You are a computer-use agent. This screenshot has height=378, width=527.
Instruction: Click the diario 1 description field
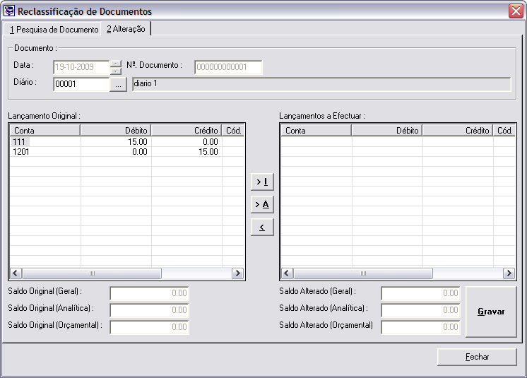pyautogui.click(x=321, y=84)
